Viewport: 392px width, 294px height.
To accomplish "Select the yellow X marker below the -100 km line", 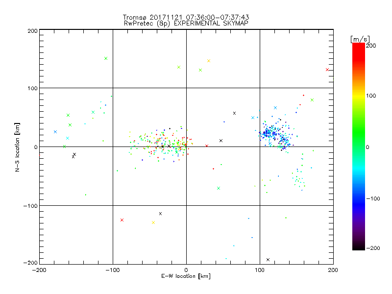I will coord(153,222).
